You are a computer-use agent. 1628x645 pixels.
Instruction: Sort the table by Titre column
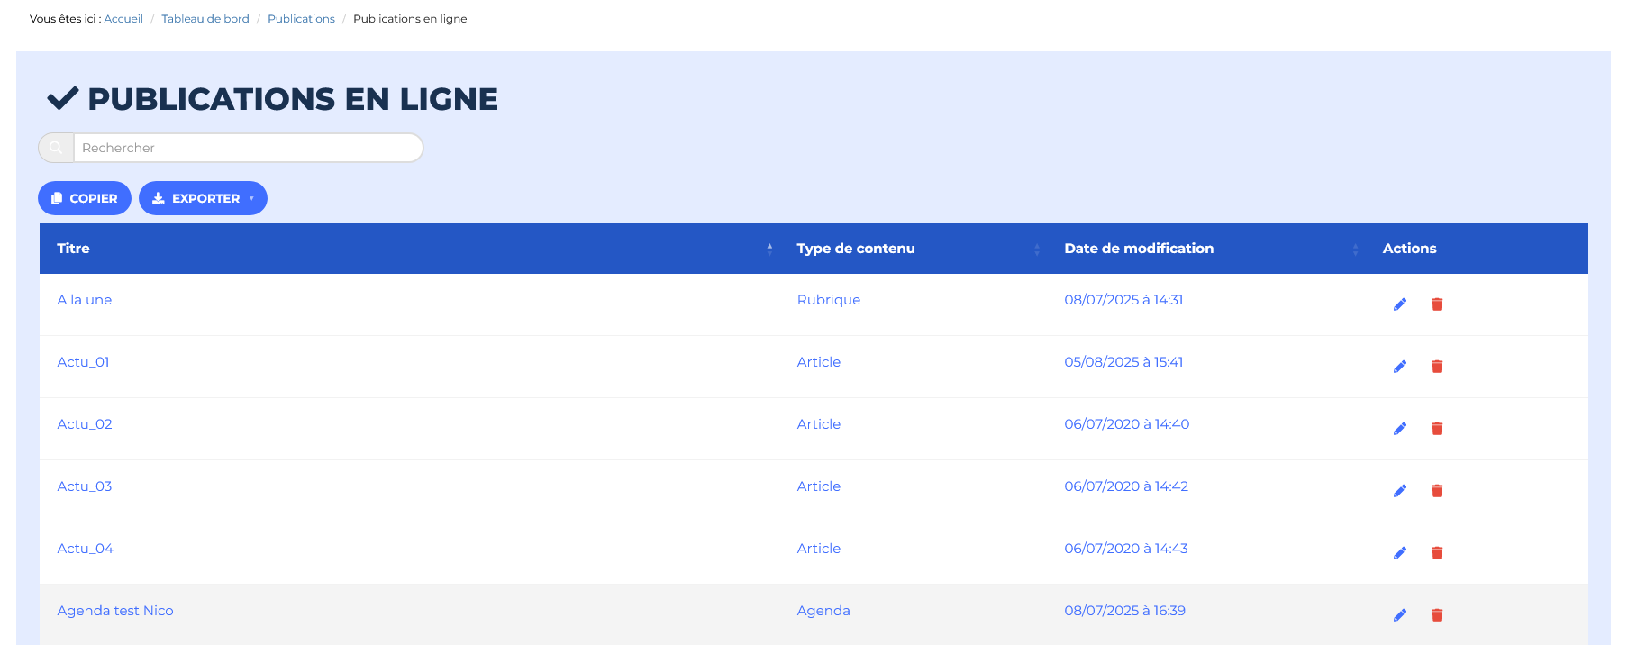tap(74, 249)
